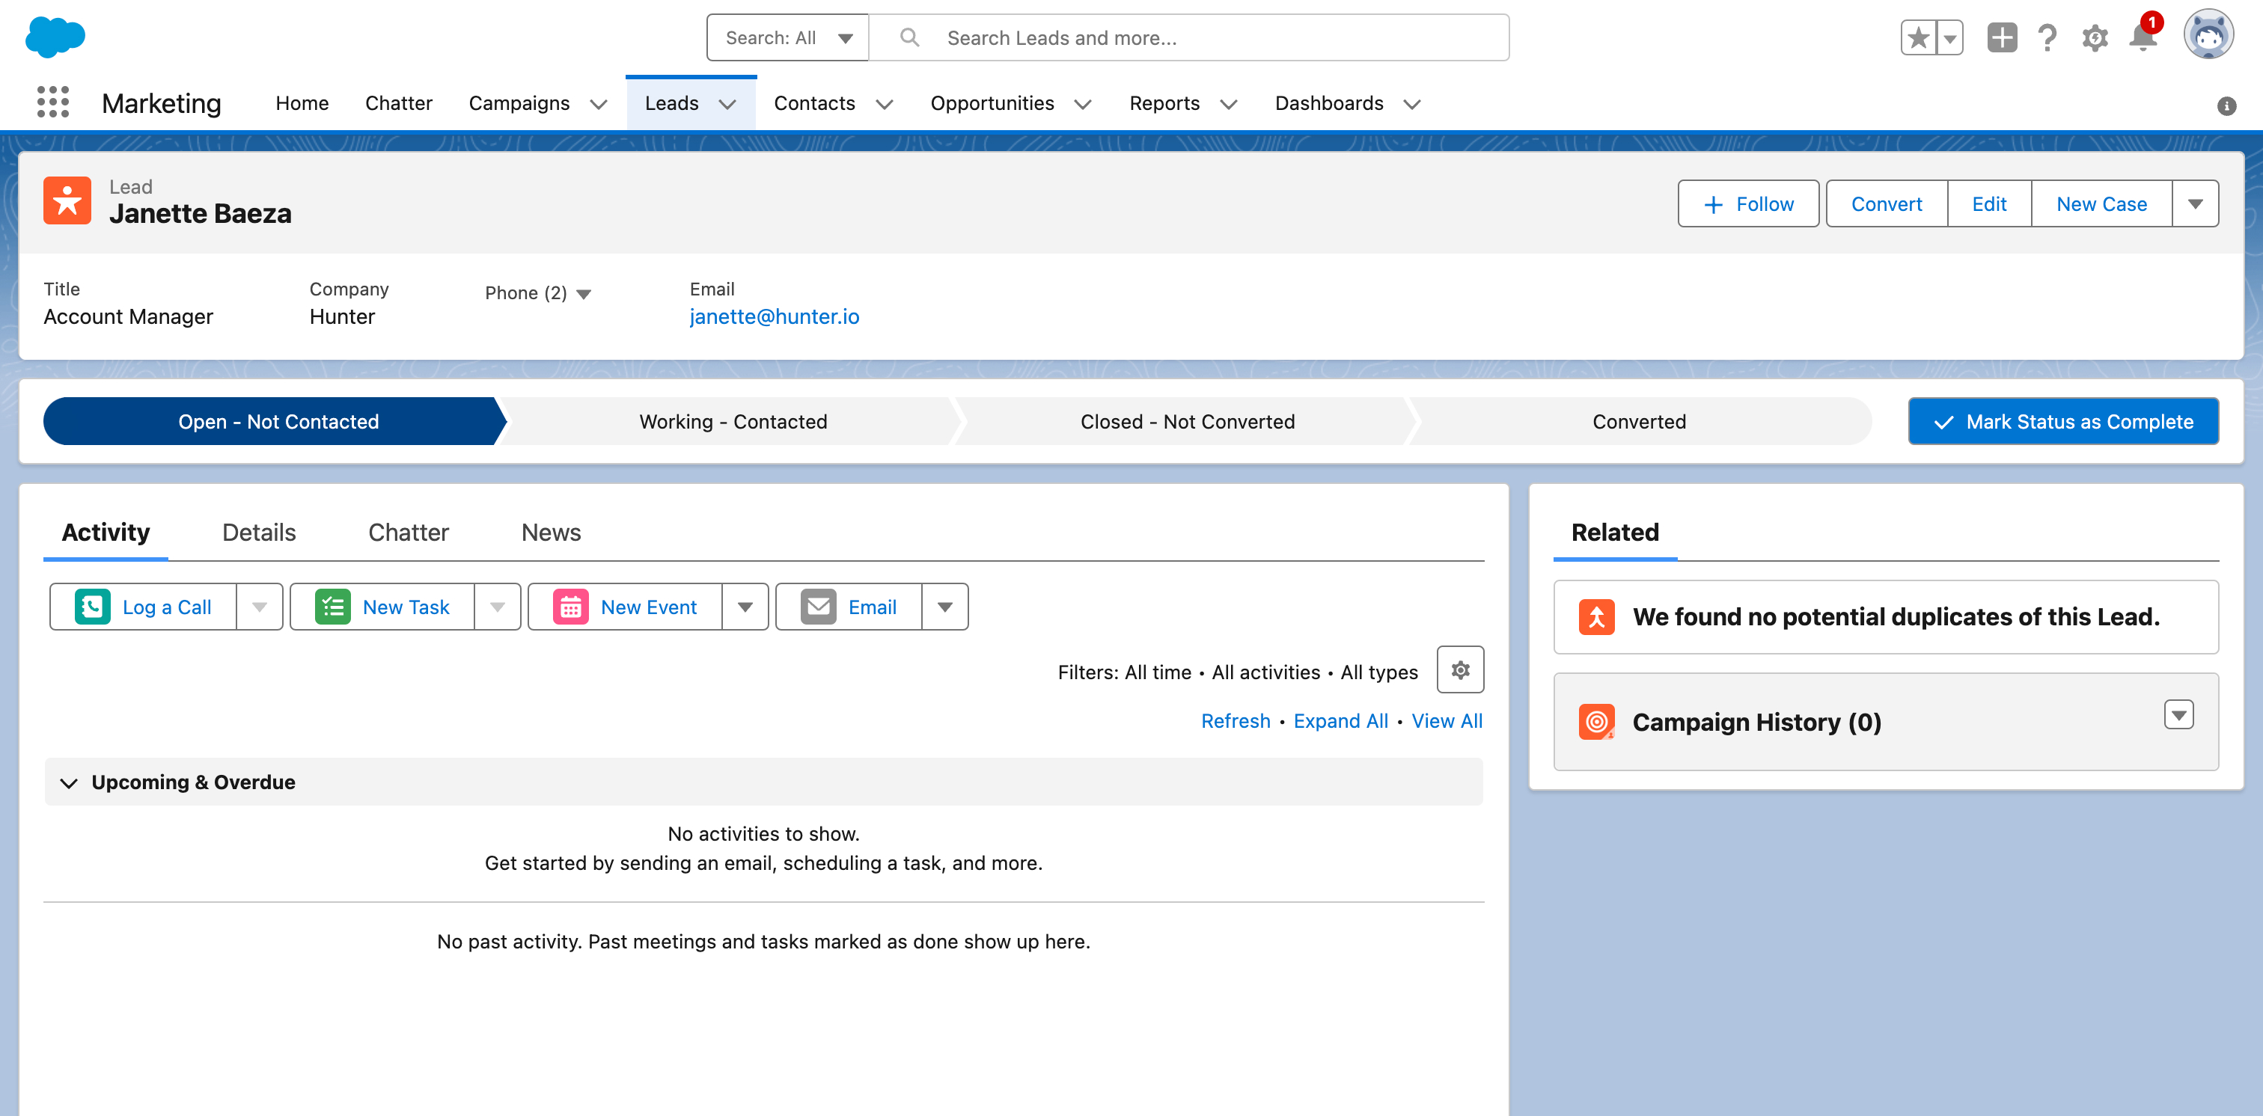Open Email options arrow
Viewport: 2263px width, 1116px height.
tap(944, 607)
